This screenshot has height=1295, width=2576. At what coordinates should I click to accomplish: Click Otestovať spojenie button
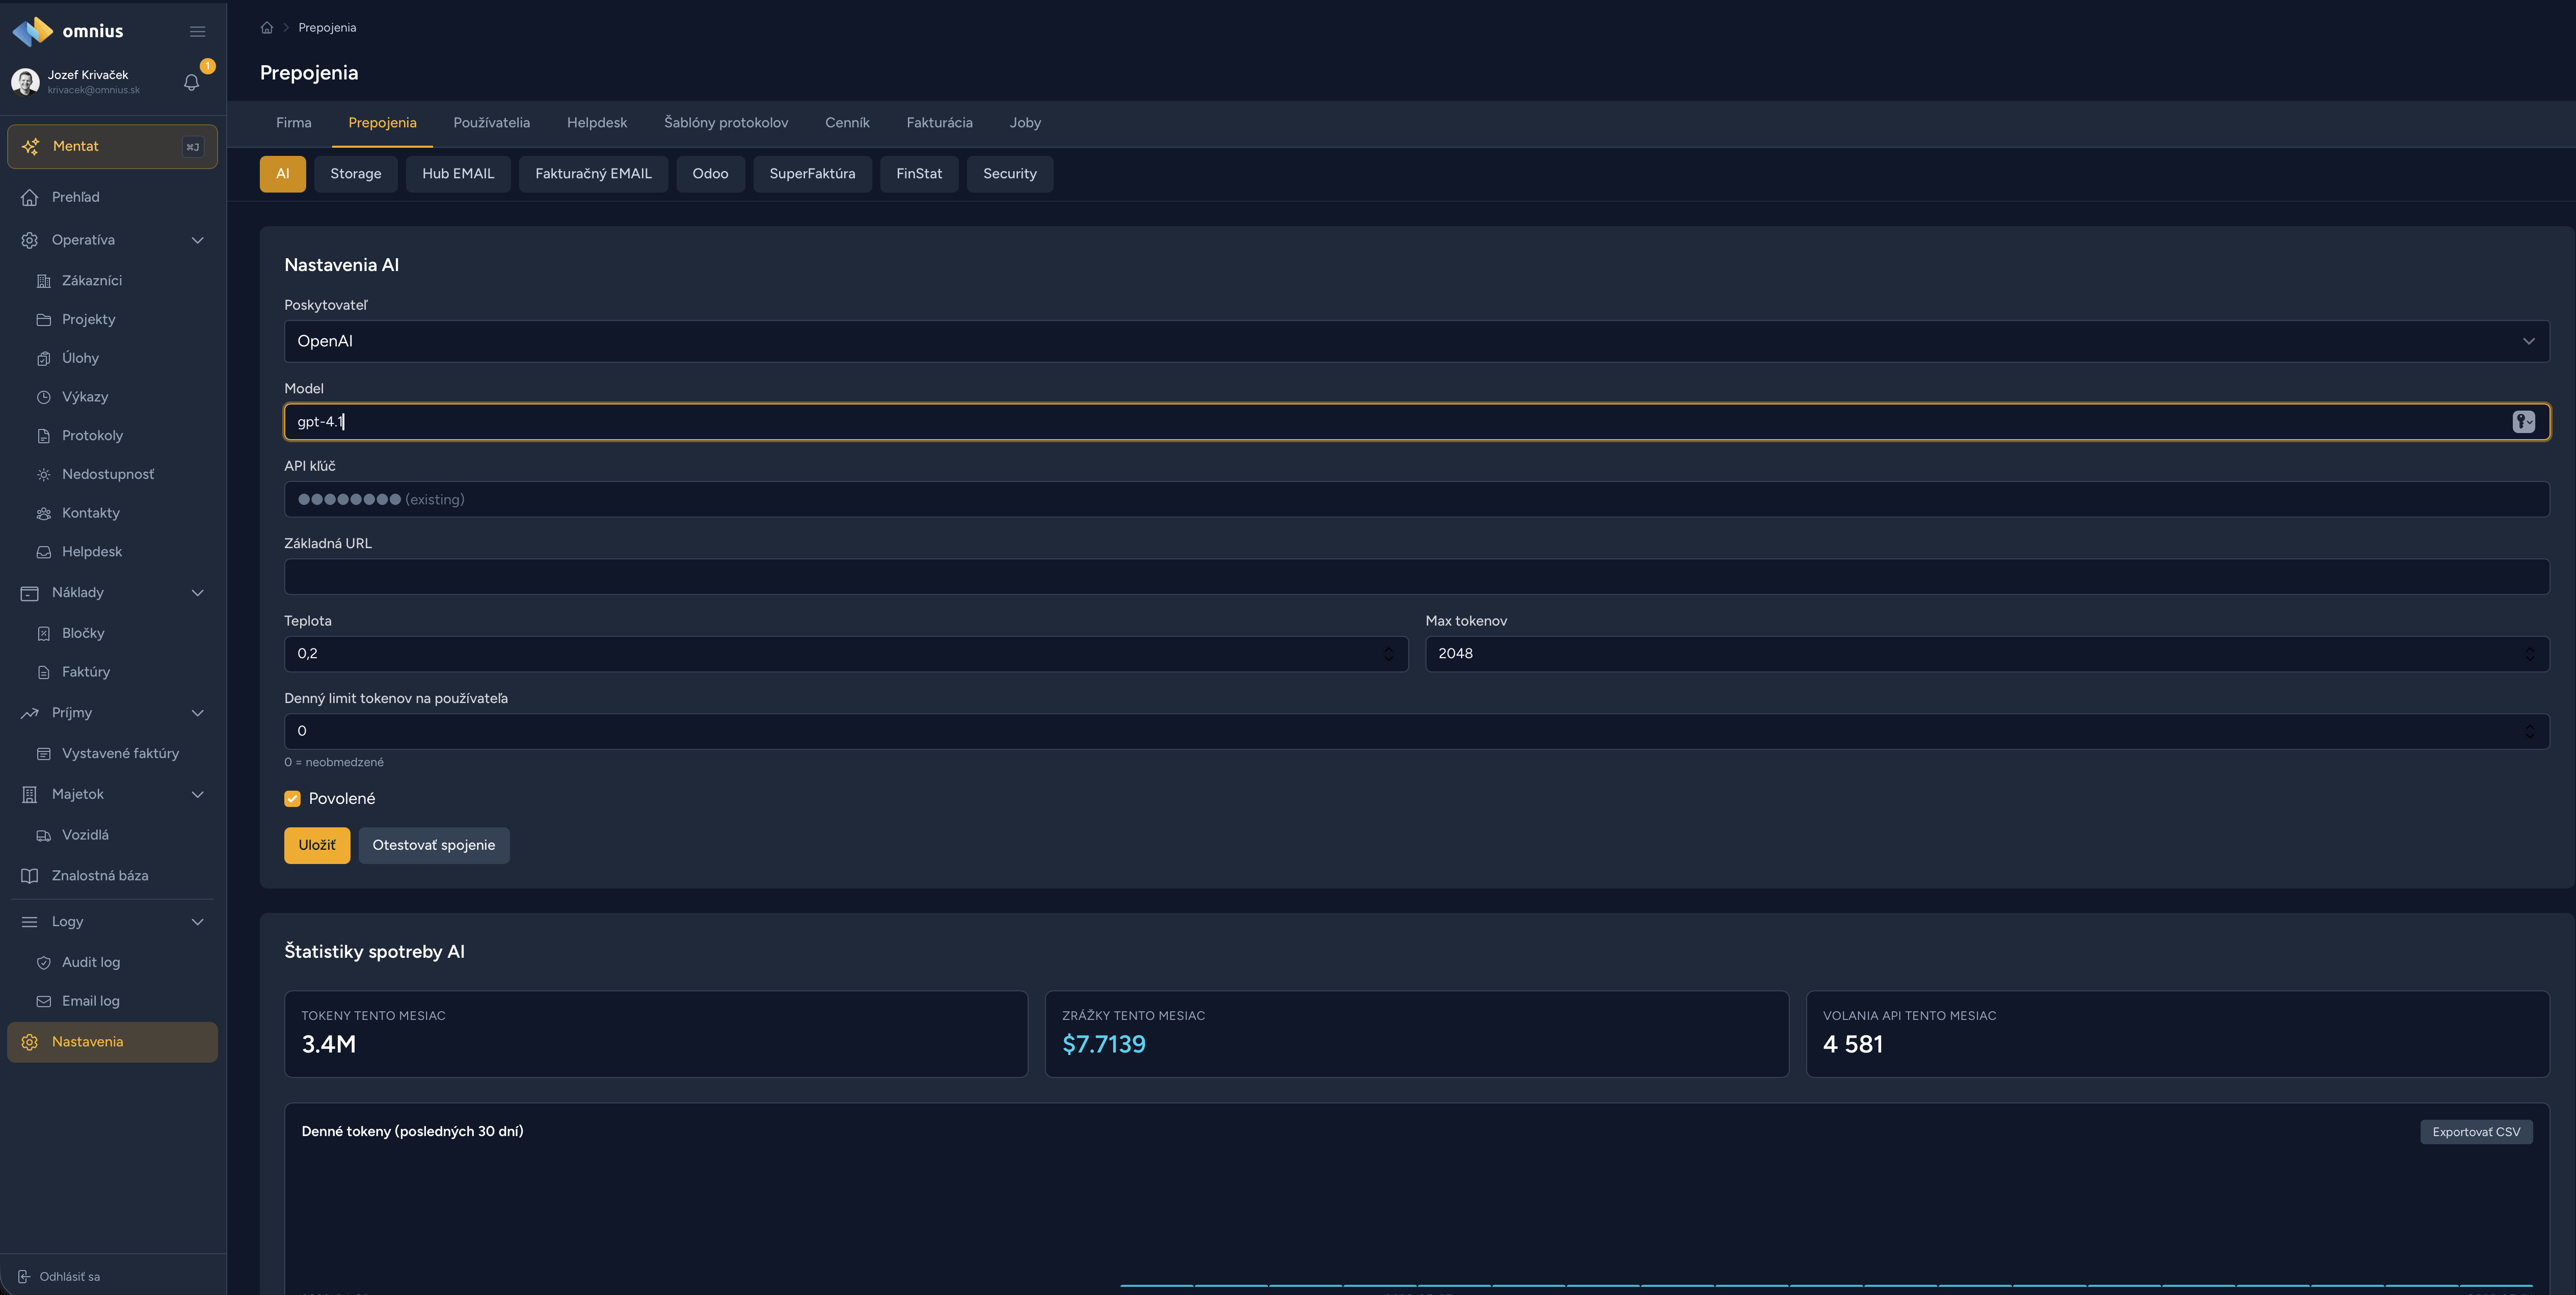(434, 846)
